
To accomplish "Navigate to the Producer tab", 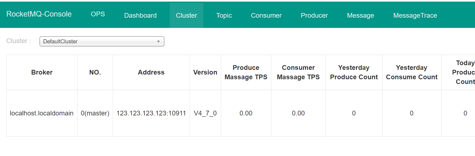I will click(x=314, y=15).
